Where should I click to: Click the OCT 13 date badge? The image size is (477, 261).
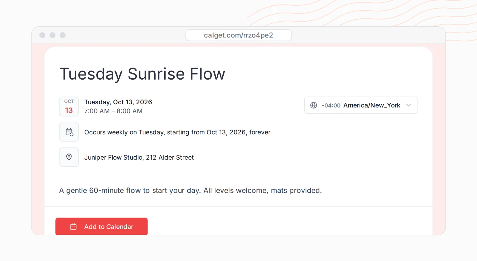click(69, 106)
